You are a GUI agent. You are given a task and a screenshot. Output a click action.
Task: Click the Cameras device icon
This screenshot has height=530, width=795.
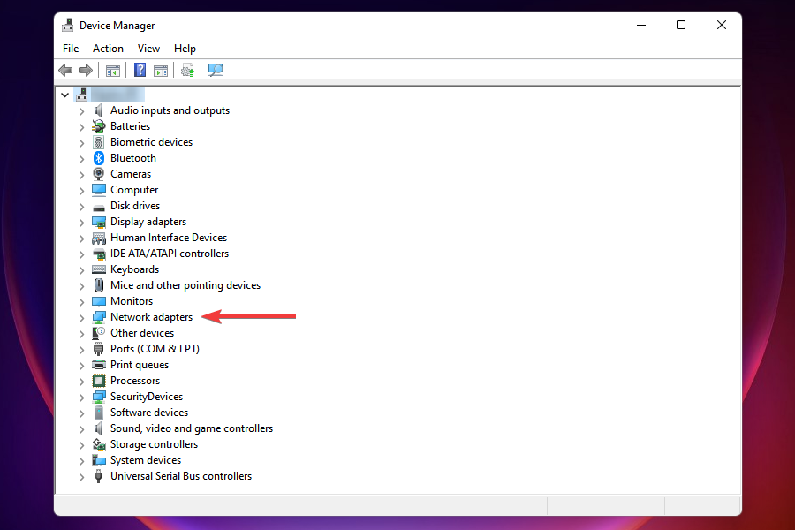point(97,173)
